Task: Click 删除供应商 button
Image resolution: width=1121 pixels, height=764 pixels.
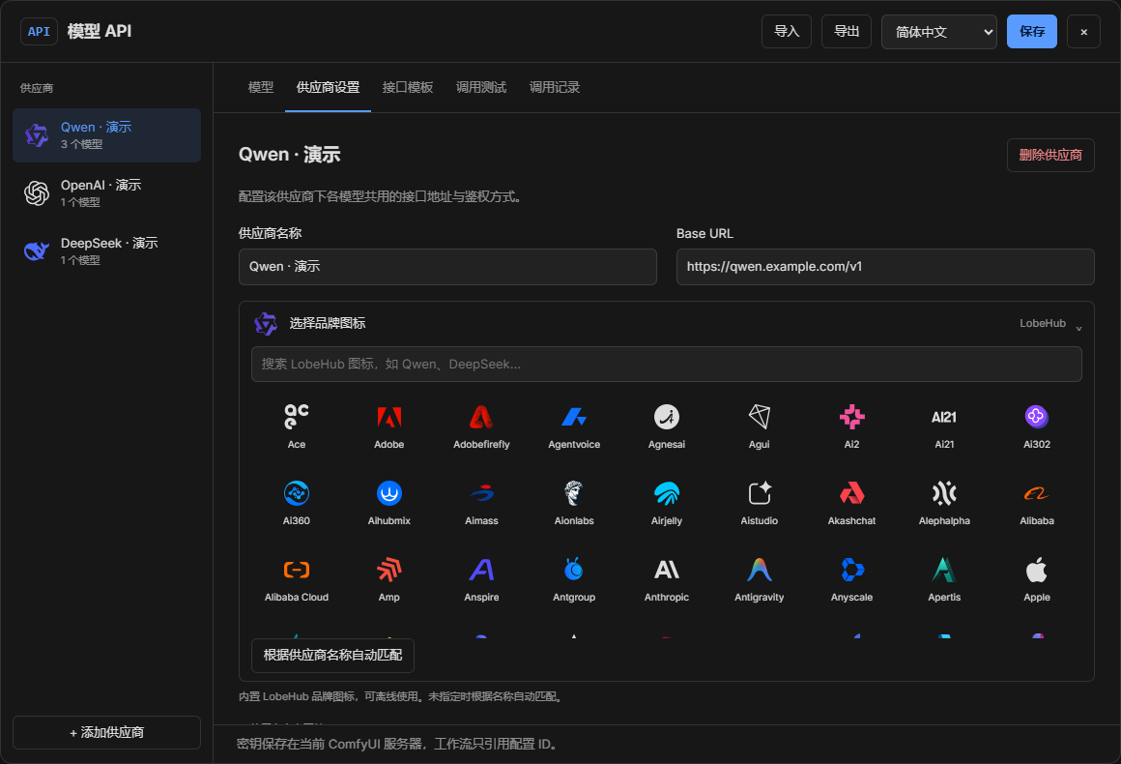Action: (x=1050, y=156)
